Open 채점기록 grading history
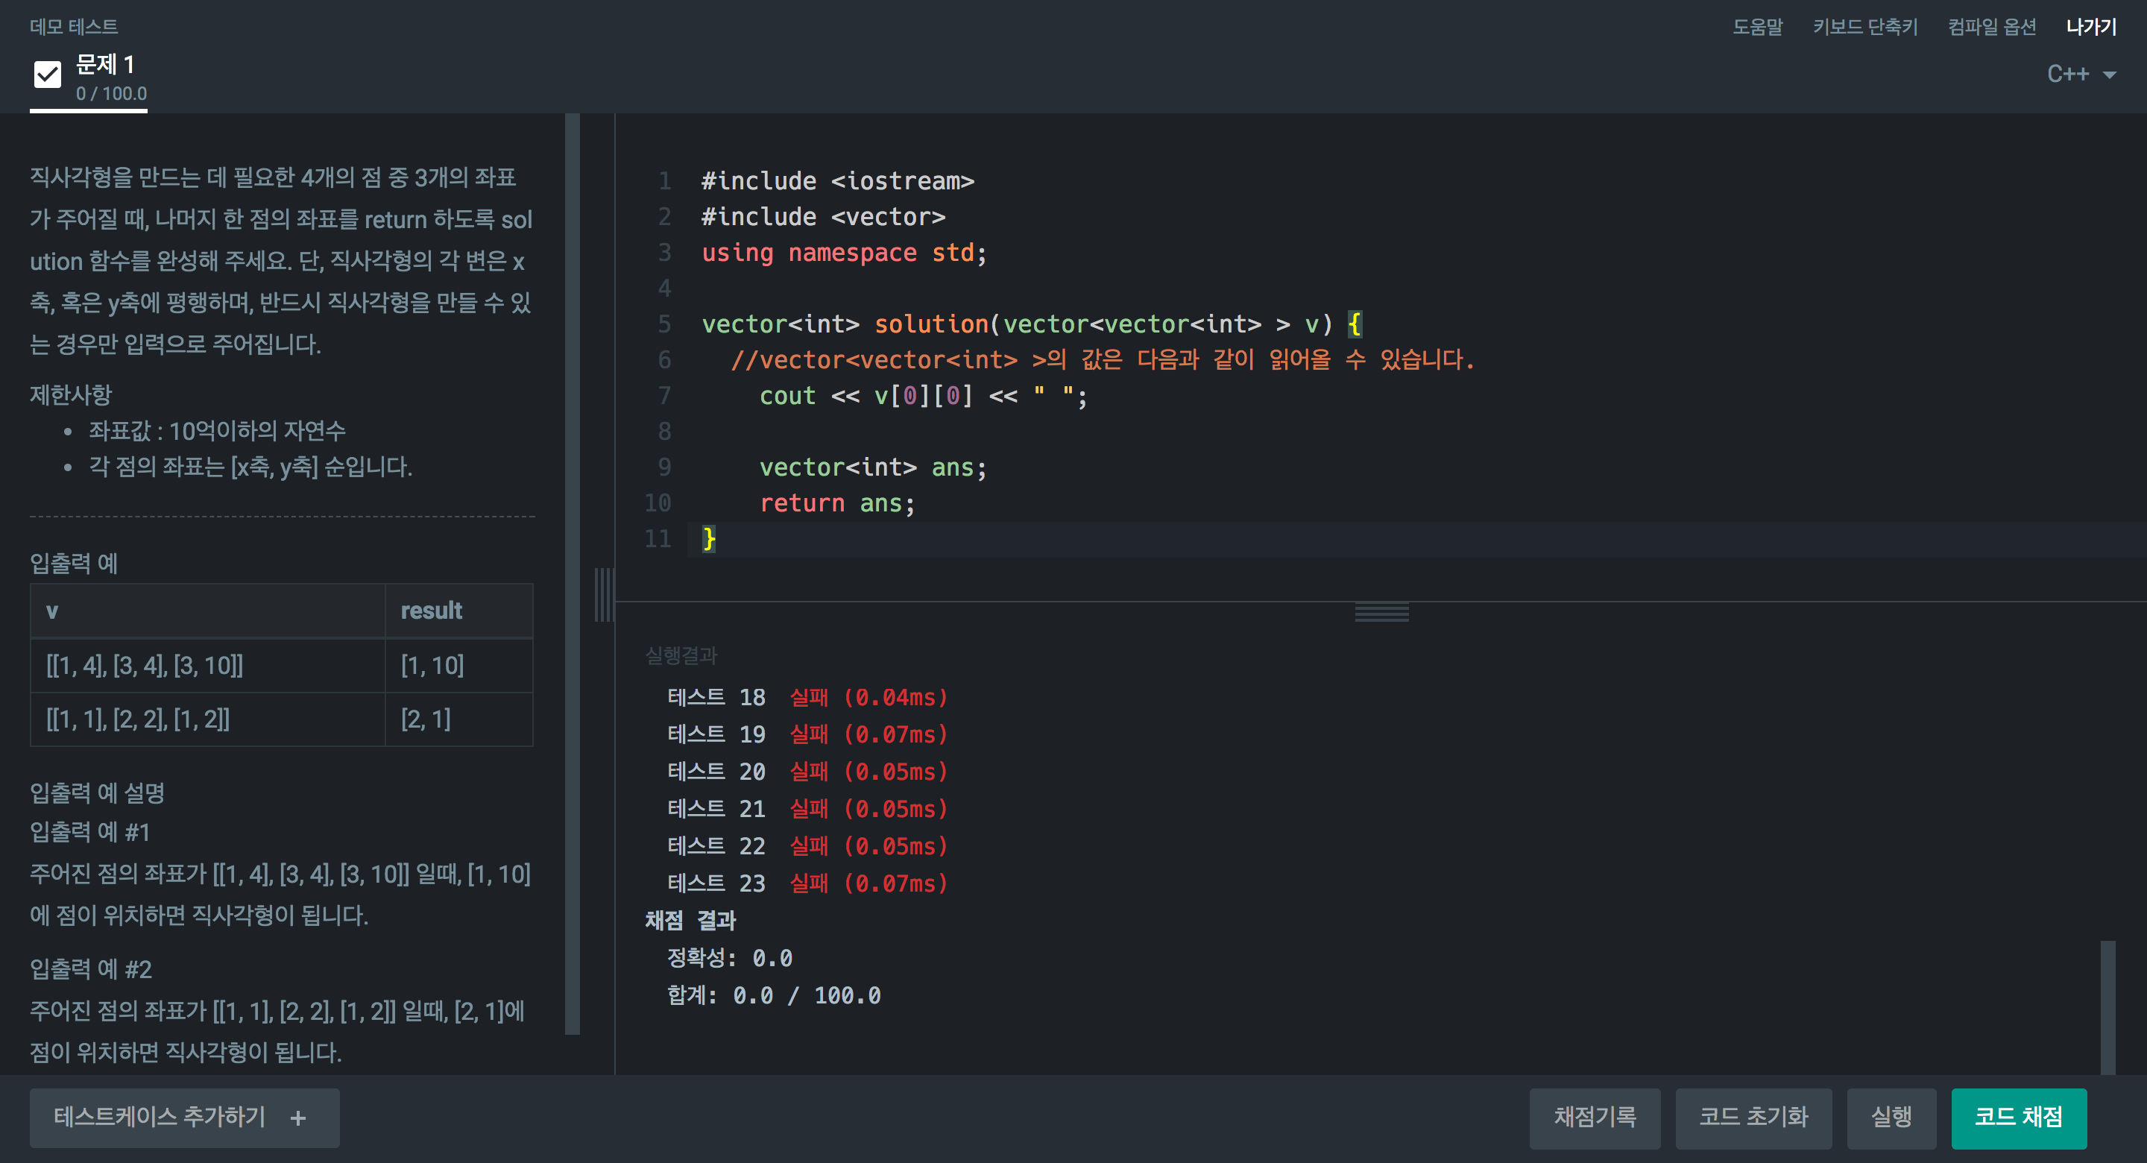 pyautogui.click(x=1595, y=1117)
